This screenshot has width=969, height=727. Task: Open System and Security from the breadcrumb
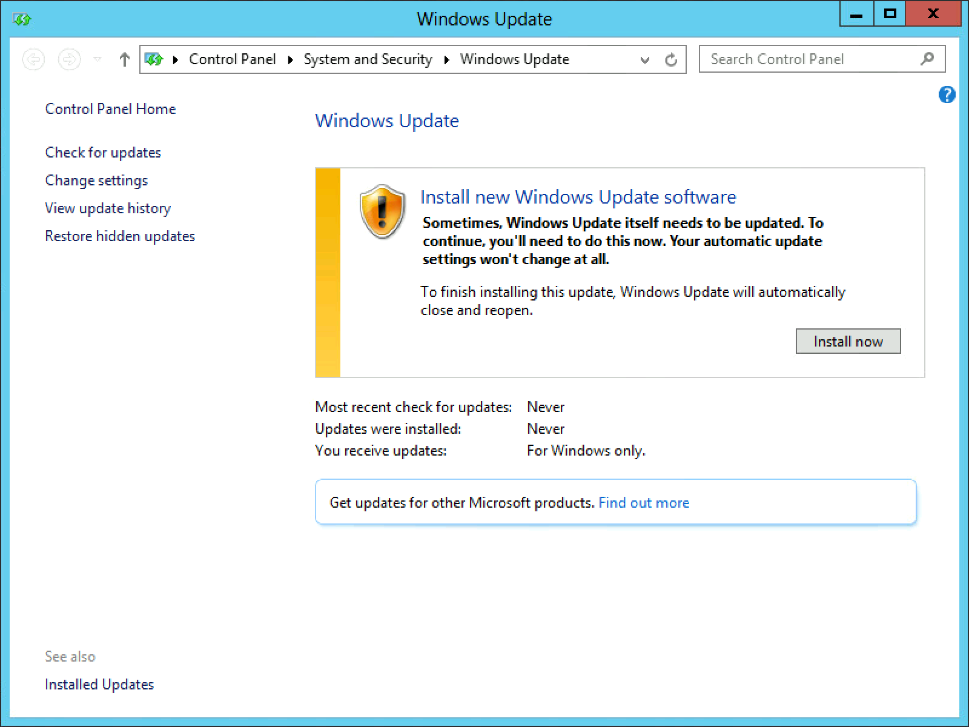pyautogui.click(x=368, y=59)
